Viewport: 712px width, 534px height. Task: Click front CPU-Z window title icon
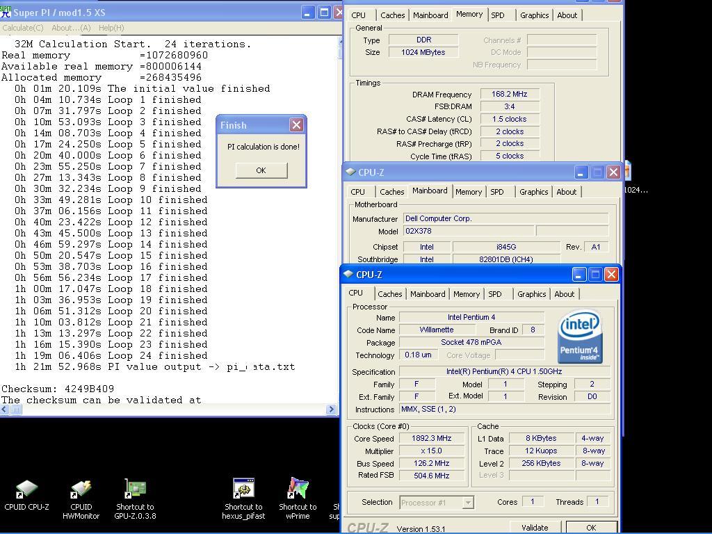coord(348,274)
